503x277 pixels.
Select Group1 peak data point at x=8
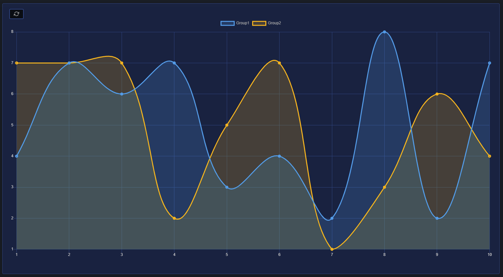point(384,32)
